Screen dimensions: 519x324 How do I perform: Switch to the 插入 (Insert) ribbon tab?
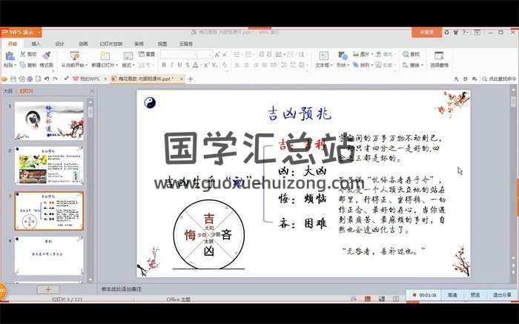click(x=36, y=44)
